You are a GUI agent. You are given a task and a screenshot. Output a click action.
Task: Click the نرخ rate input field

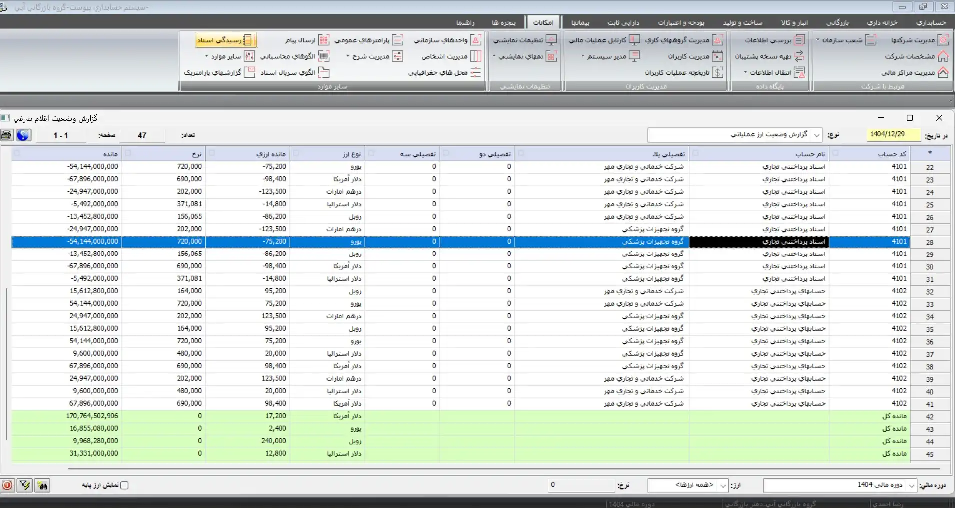tap(581, 485)
